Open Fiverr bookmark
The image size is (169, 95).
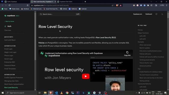(x=4, y=9)
